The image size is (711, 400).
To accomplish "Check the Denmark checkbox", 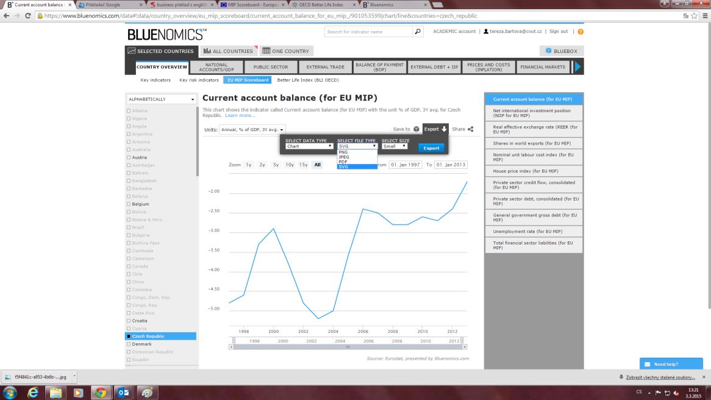I will coord(129,344).
